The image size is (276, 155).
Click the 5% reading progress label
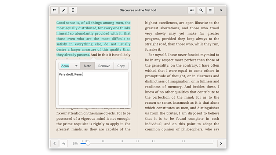pos(75,144)
